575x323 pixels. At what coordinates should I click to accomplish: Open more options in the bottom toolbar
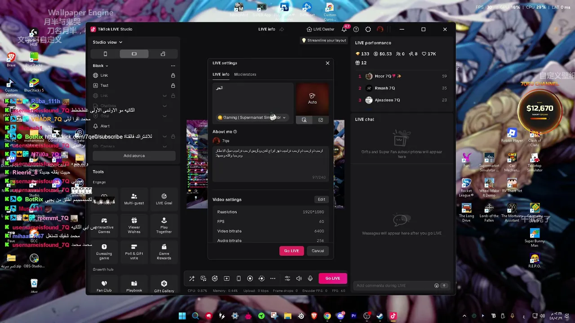(273, 279)
